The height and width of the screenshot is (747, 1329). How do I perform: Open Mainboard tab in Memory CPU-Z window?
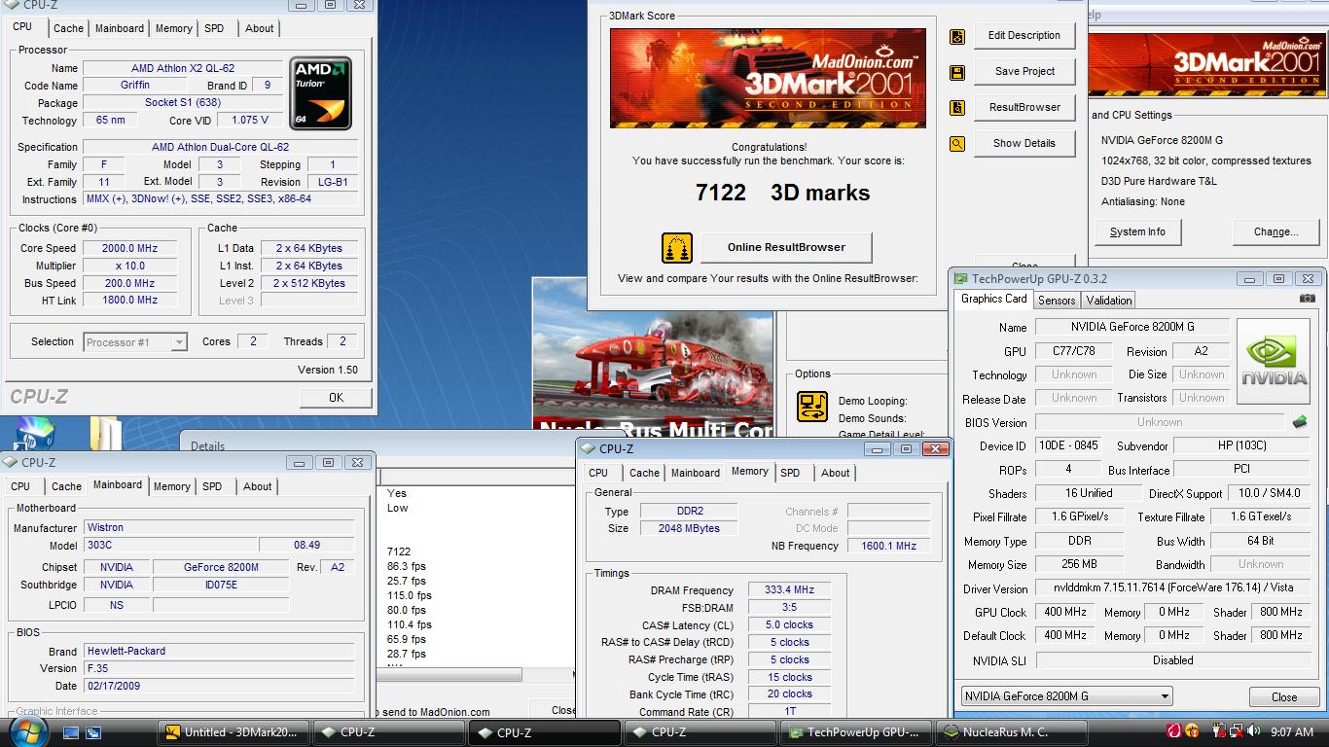click(x=696, y=473)
